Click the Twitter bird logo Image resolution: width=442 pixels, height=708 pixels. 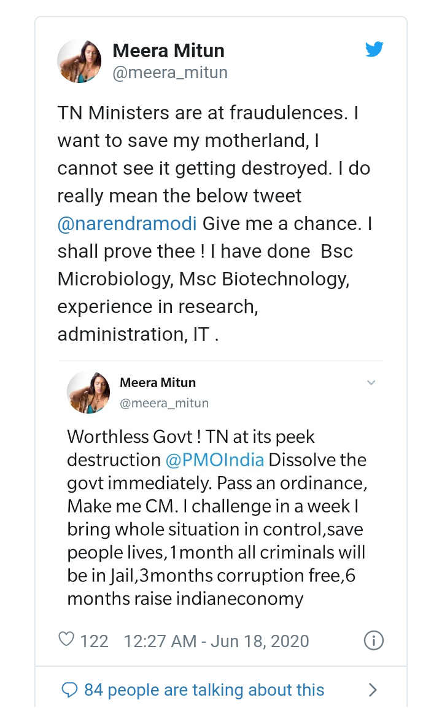(374, 50)
